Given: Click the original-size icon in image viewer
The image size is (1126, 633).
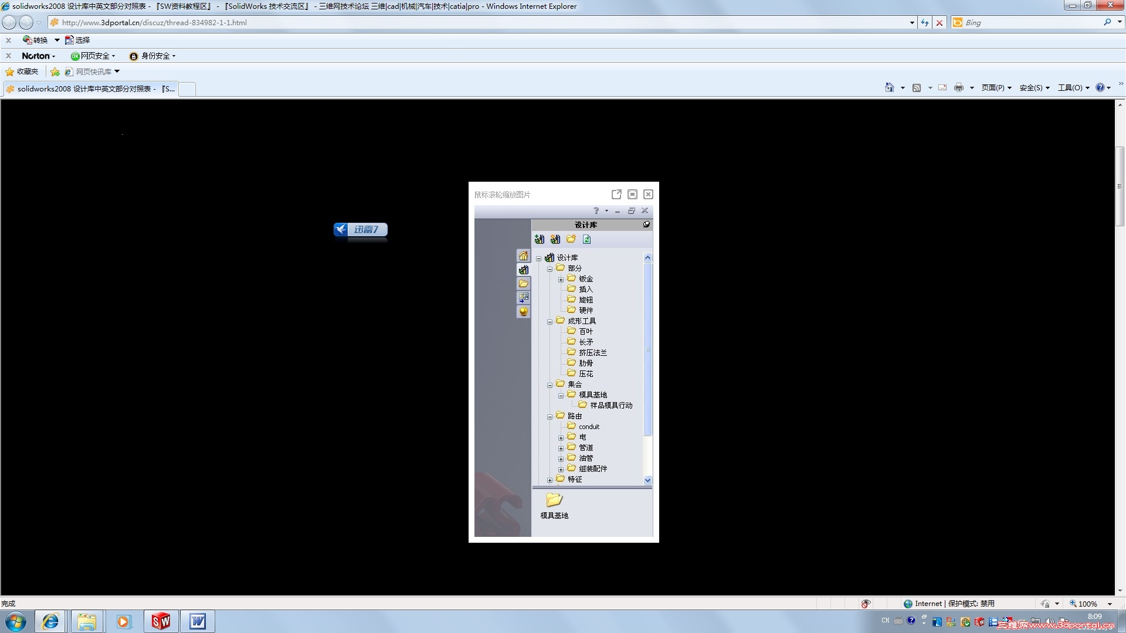Looking at the screenshot, I should pos(632,194).
